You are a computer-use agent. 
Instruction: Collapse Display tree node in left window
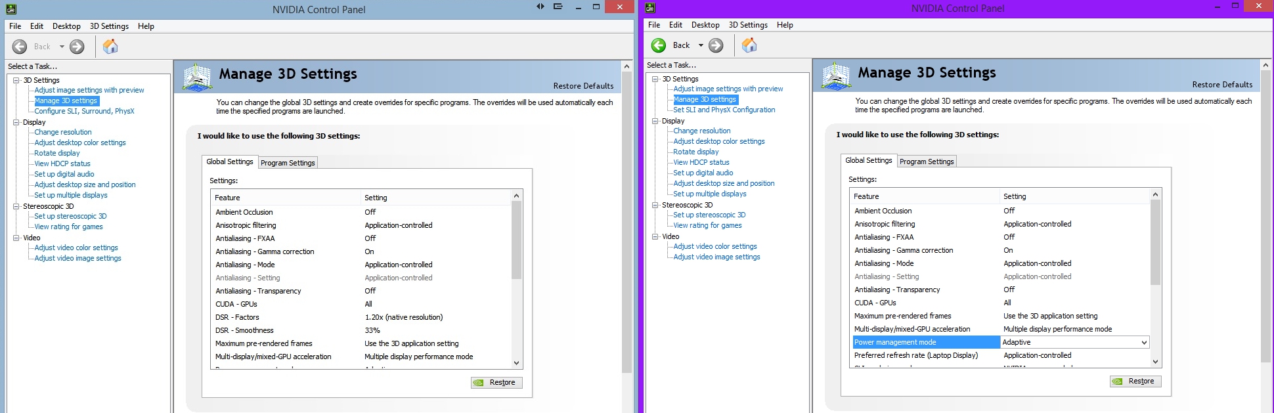(16, 122)
